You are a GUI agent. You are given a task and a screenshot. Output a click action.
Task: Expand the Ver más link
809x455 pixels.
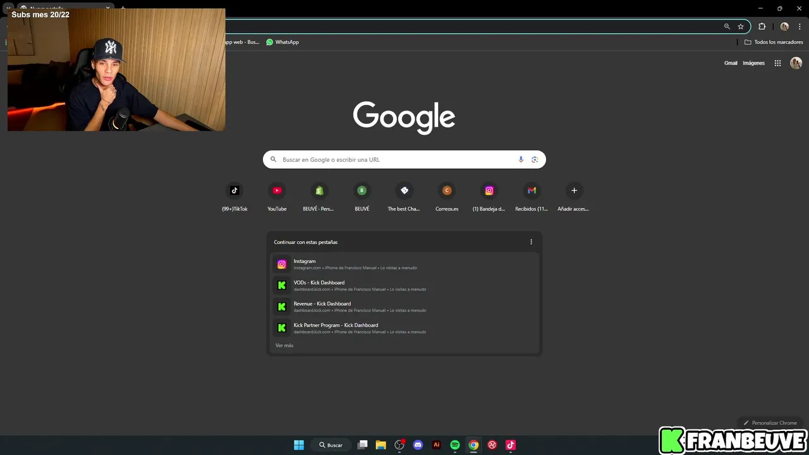(x=284, y=346)
